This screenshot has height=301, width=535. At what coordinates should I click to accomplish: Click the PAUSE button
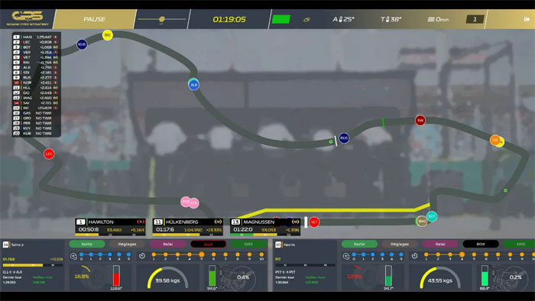(x=95, y=19)
